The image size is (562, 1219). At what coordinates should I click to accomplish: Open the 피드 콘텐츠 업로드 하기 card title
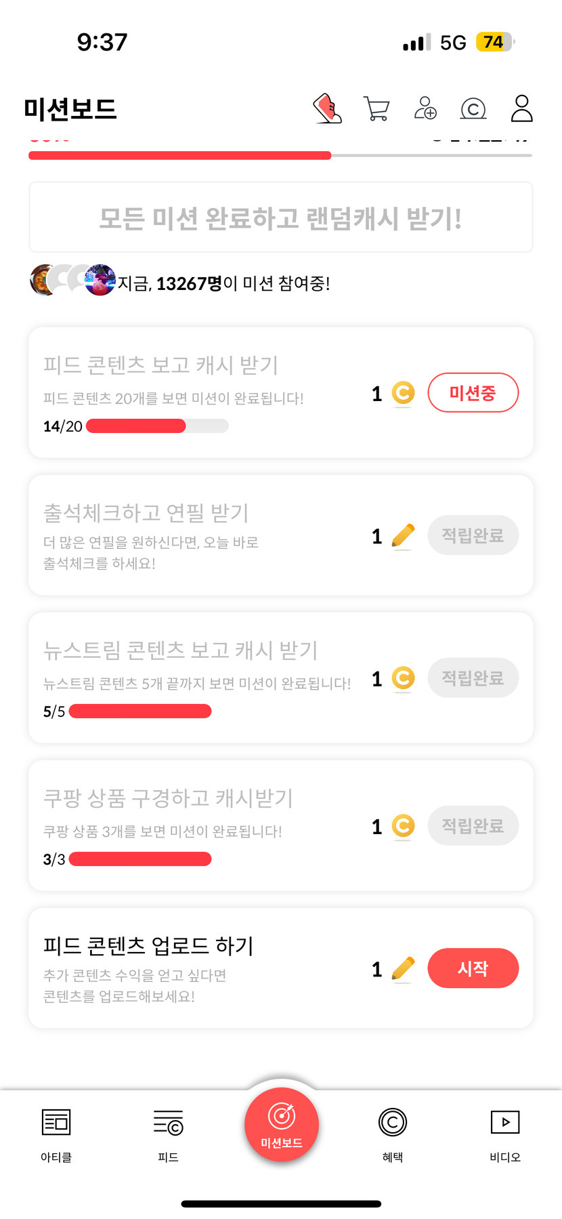[148, 945]
